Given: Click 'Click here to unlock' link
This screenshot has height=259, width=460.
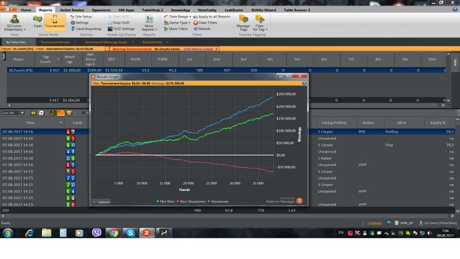Looking at the screenshot, I should [198, 49].
